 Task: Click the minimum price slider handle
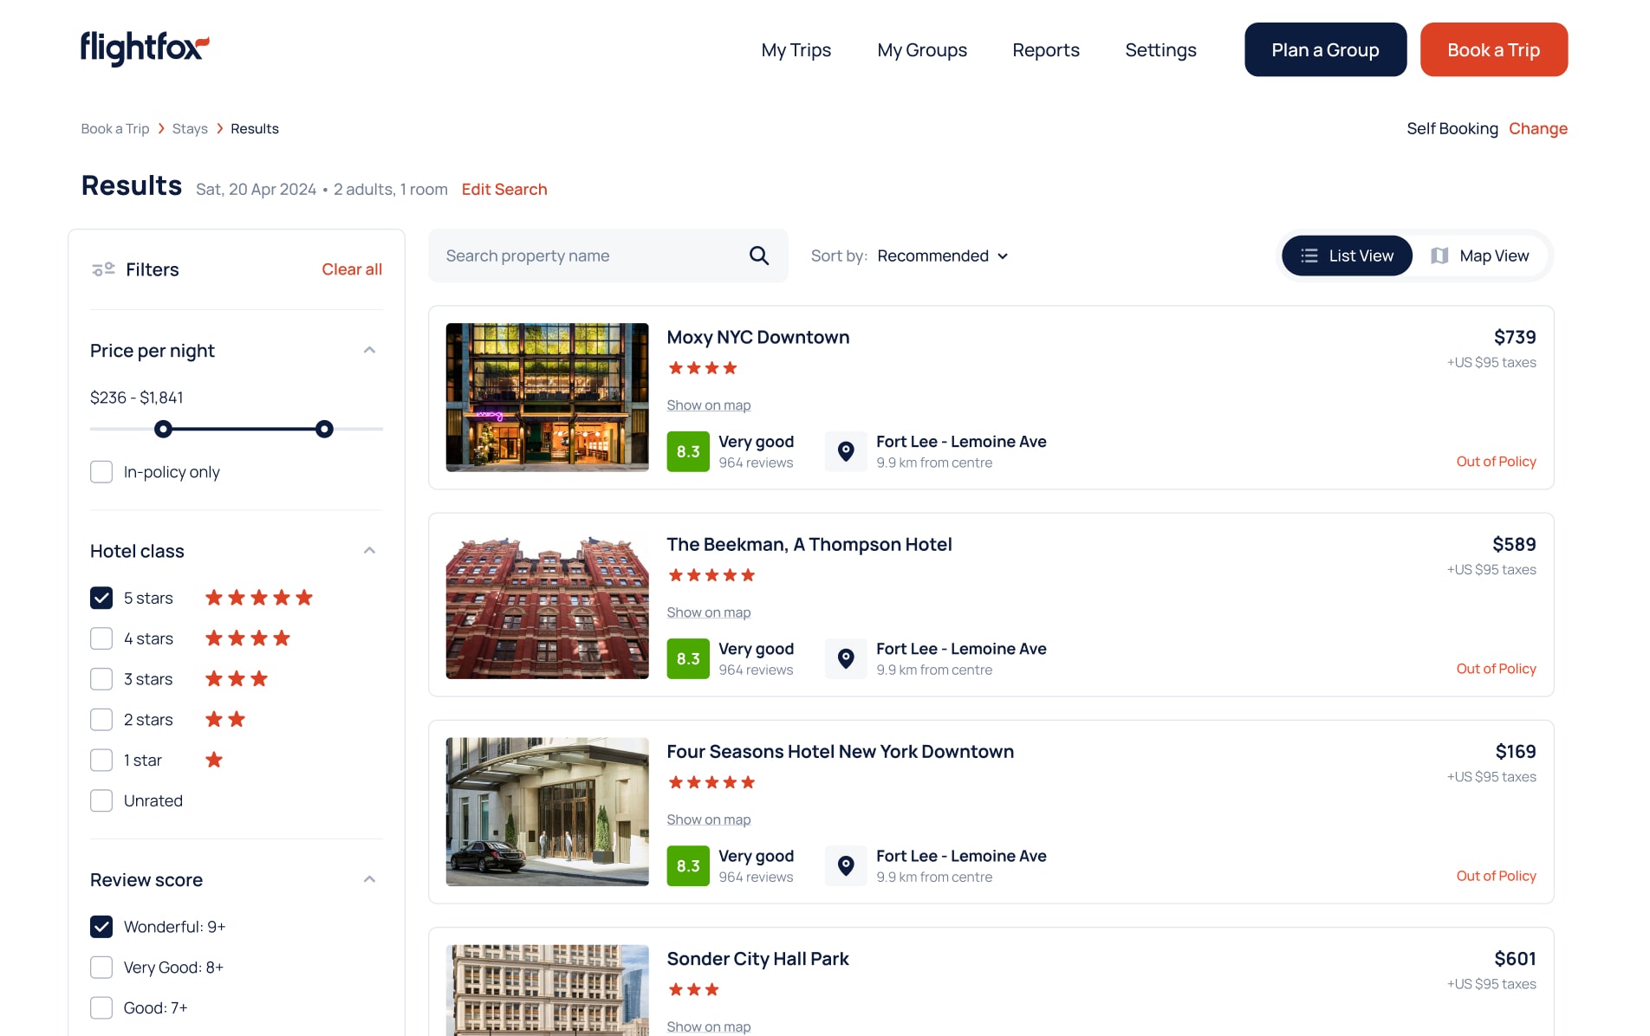point(163,429)
